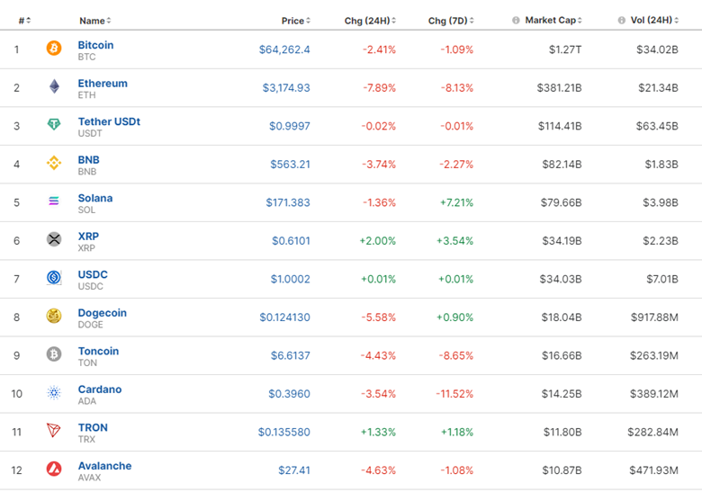This screenshot has width=702, height=492.
Task: Click Bitcoin's 24H volume $34.02B
Action: pos(657,49)
